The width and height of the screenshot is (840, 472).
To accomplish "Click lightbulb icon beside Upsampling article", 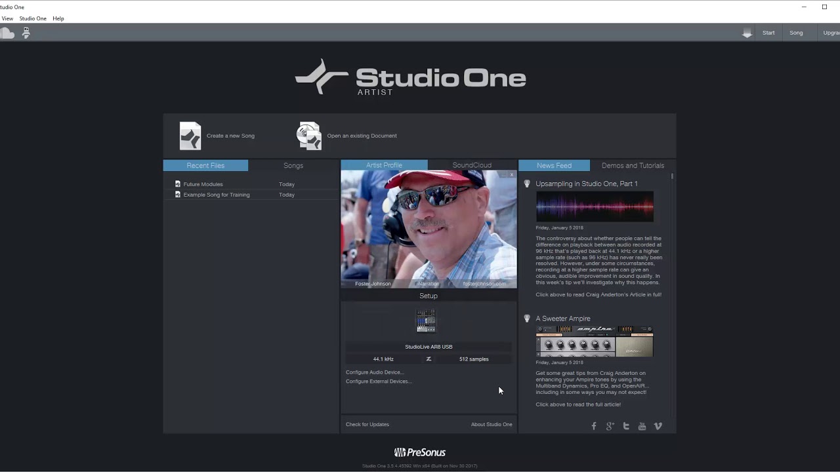I will (526, 184).
